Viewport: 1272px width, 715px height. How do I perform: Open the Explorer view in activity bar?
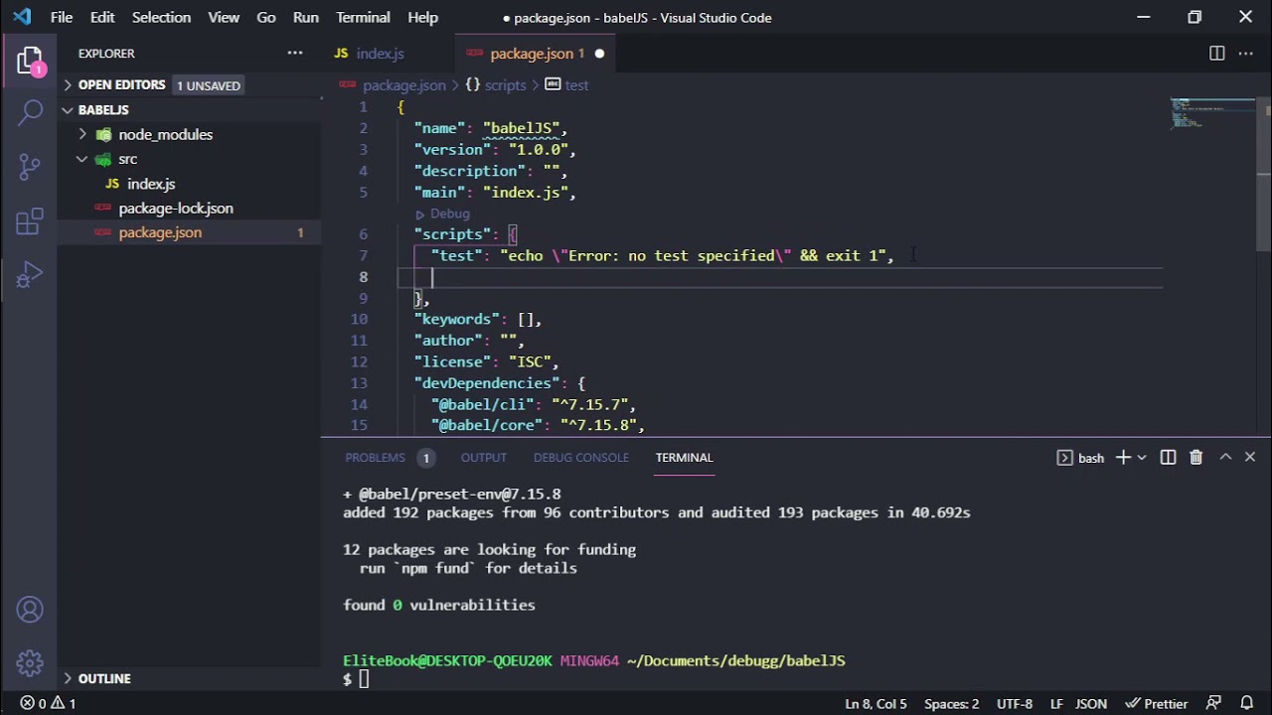[x=30, y=62]
